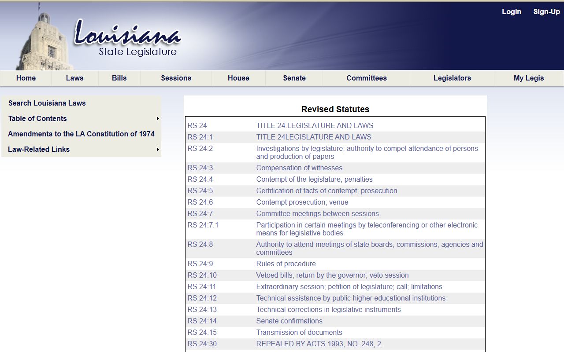Open REPEALED BY ACTS 1993, NO. 248 link
The height and width of the screenshot is (352, 564).
click(x=319, y=344)
